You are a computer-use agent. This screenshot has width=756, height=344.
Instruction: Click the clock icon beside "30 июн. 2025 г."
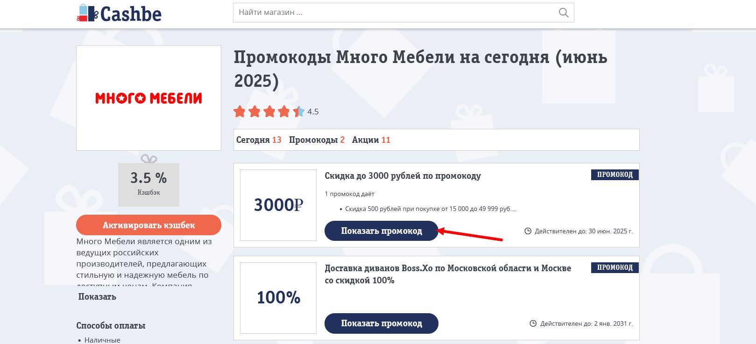[x=528, y=231]
